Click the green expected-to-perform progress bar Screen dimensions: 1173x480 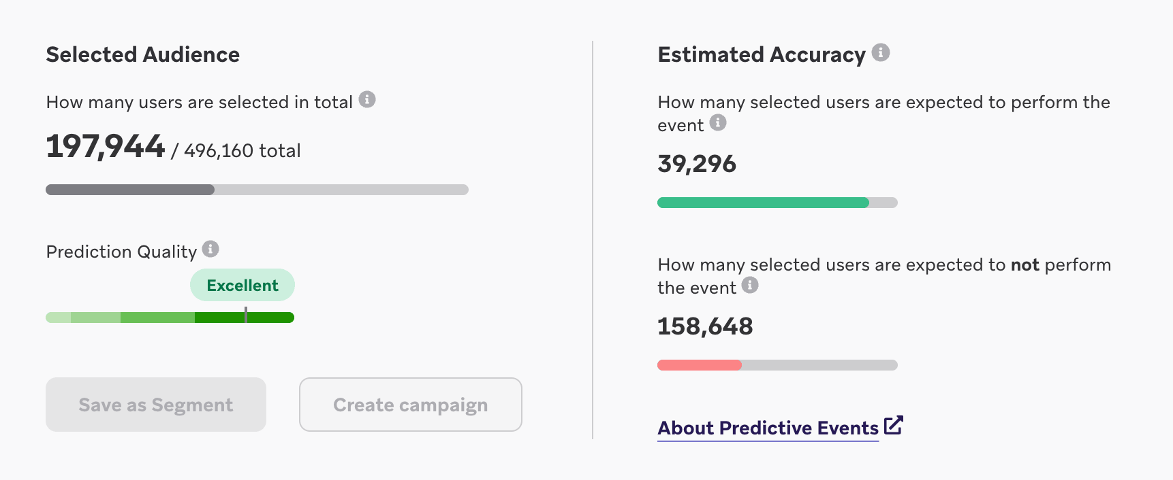click(777, 203)
